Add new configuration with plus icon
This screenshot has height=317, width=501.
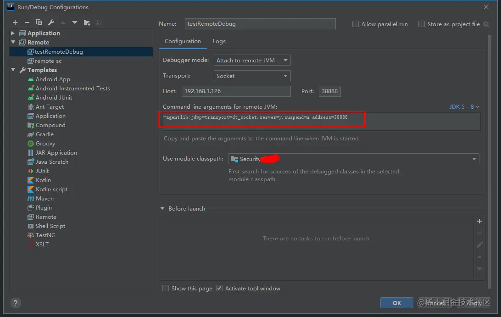coord(15,22)
